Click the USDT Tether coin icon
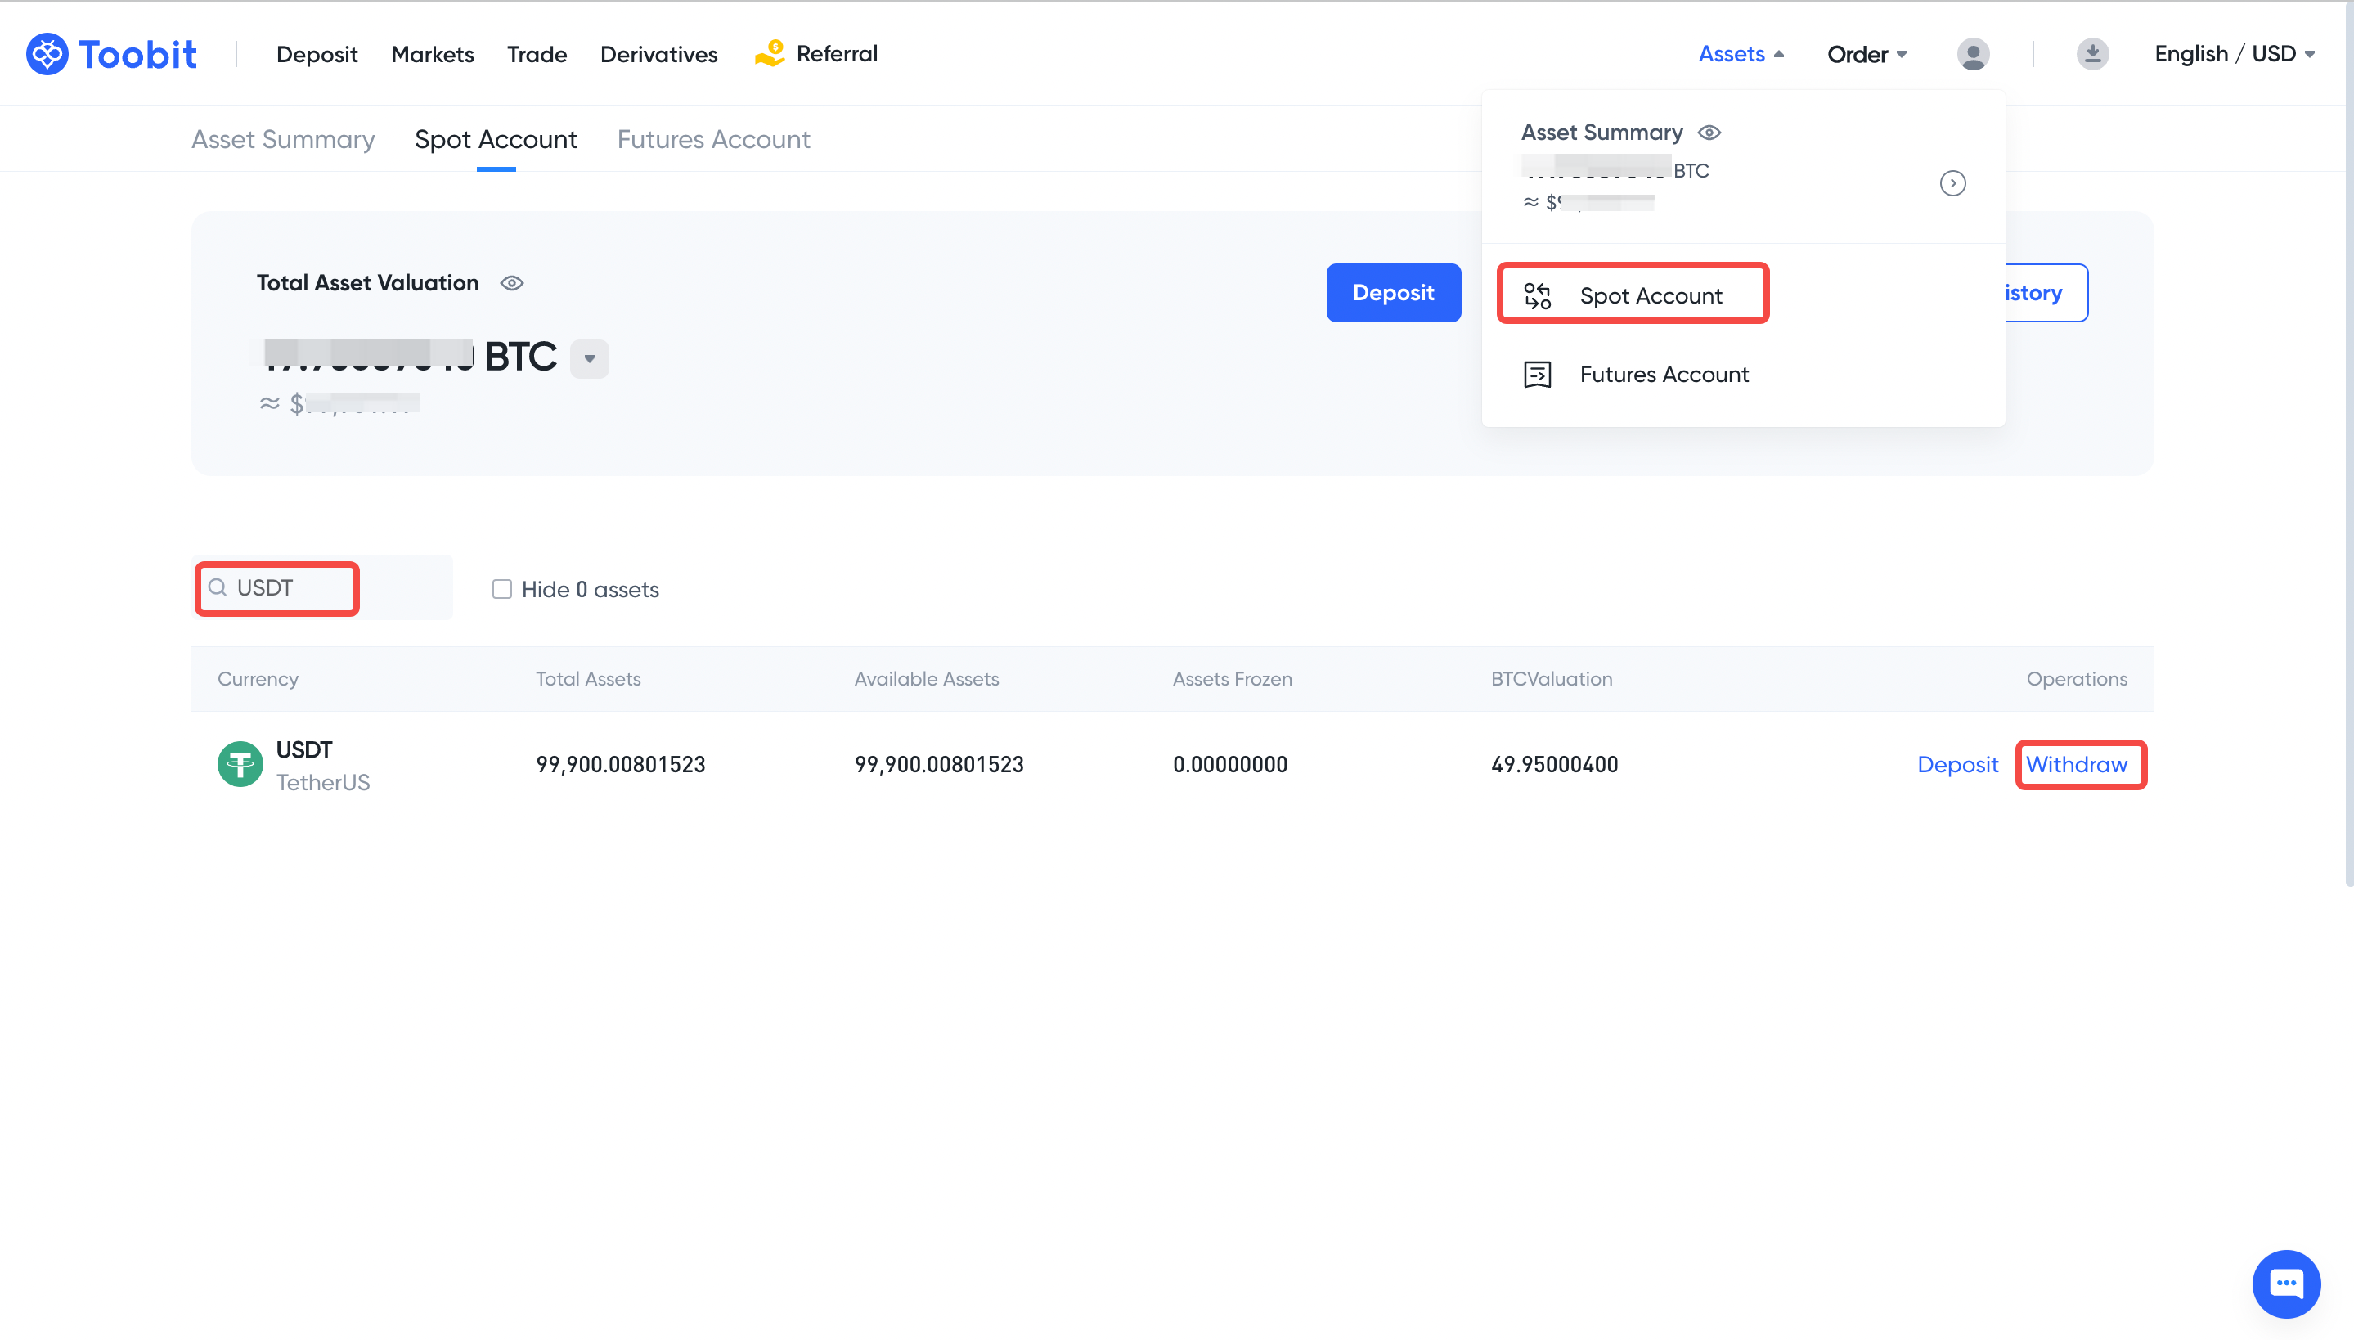Image resolution: width=2354 pixels, height=1340 pixels. click(x=240, y=764)
